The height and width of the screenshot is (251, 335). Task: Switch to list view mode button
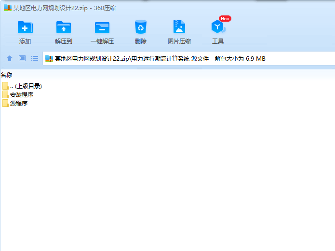pyautogui.click(x=35, y=58)
